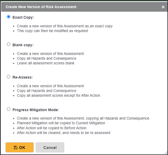Select the Re-Assess radio button
The width and height of the screenshot is (168, 155).
(9, 77)
